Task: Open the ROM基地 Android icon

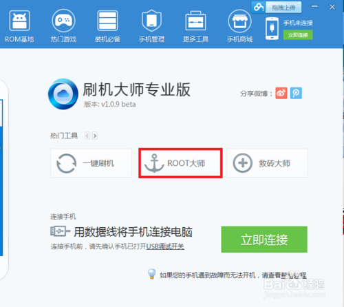Action: 19,21
